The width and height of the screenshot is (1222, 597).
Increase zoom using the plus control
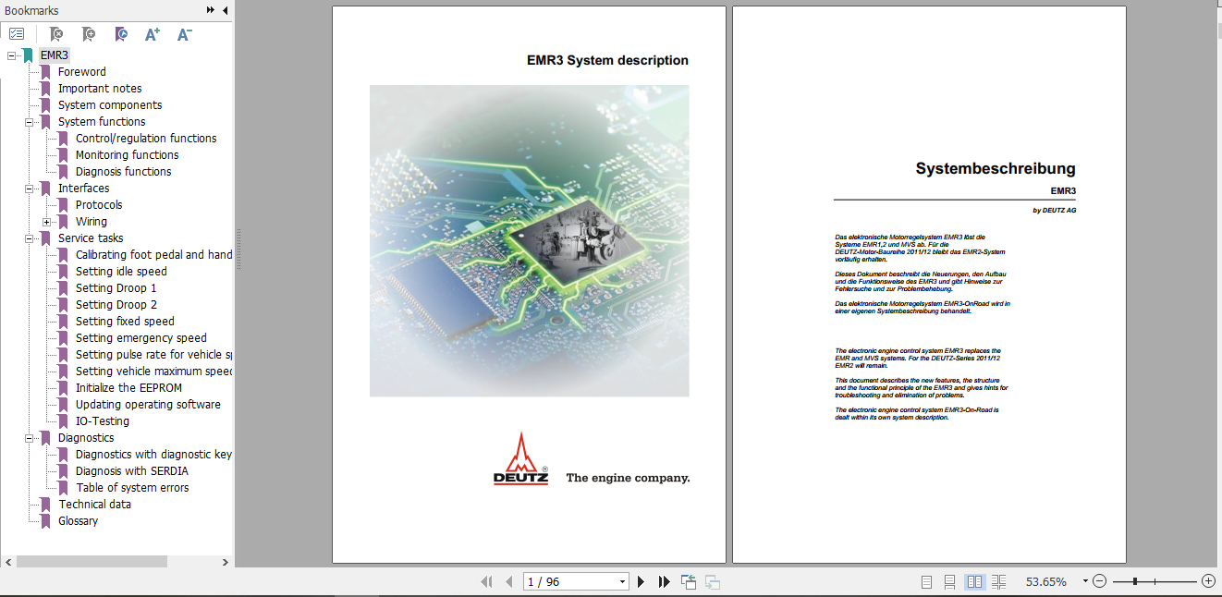point(1207,581)
